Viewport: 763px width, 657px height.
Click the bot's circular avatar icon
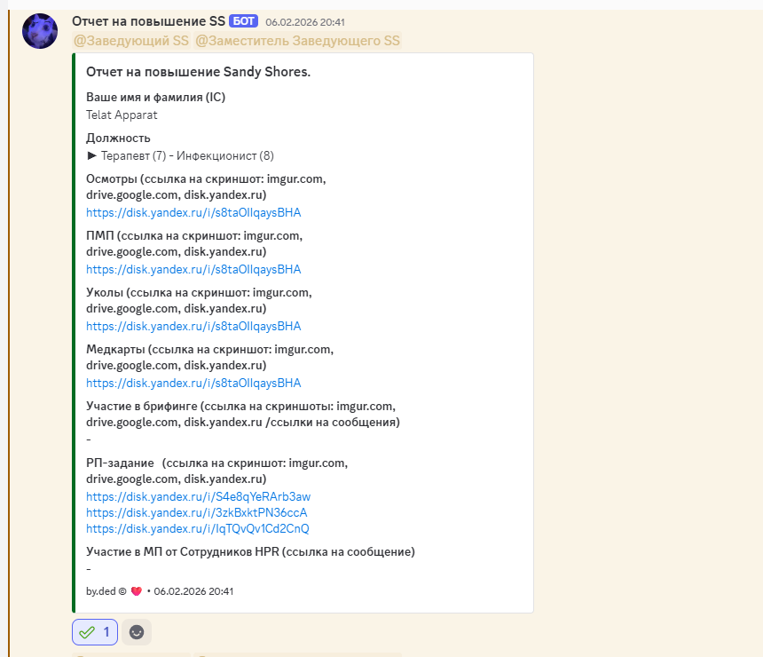pyautogui.click(x=39, y=30)
